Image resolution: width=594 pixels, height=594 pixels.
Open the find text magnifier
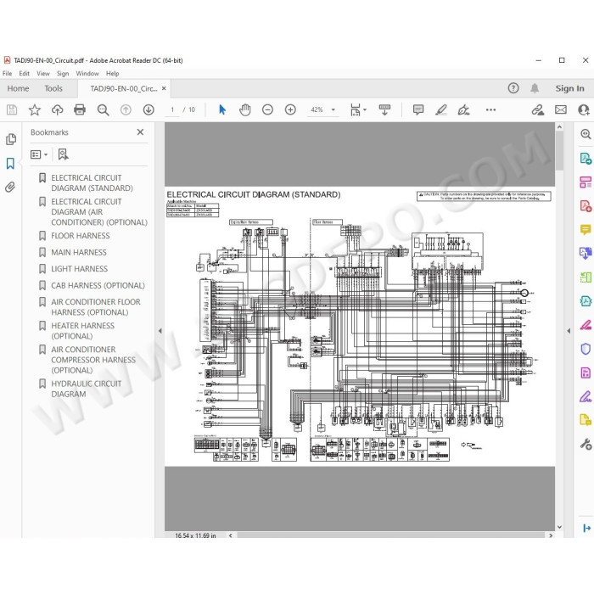coord(103,109)
